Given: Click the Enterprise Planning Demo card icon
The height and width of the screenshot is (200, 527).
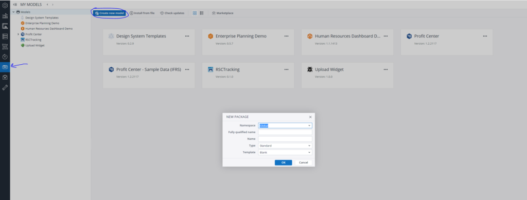Looking at the screenshot, I should pos(210,36).
